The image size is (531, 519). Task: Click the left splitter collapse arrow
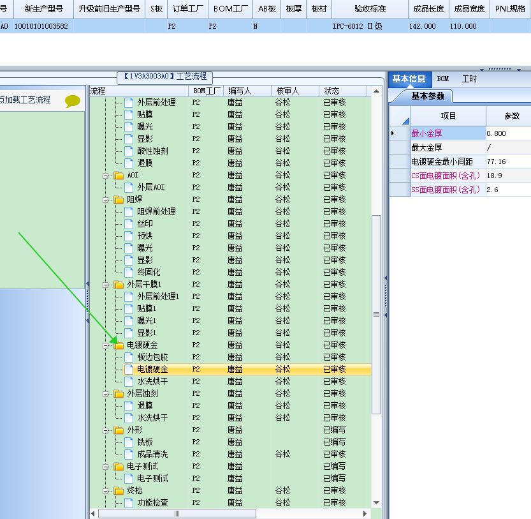(x=87, y=284)
